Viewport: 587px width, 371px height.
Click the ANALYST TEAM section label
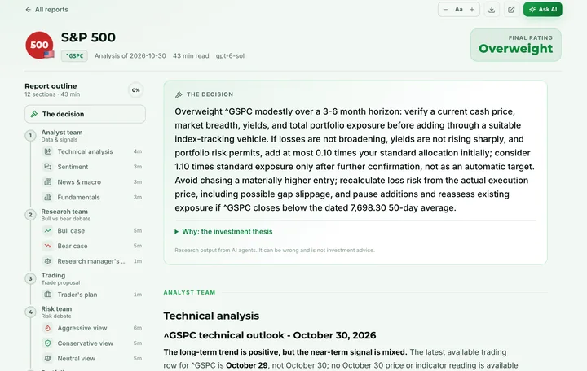[189, 293]
